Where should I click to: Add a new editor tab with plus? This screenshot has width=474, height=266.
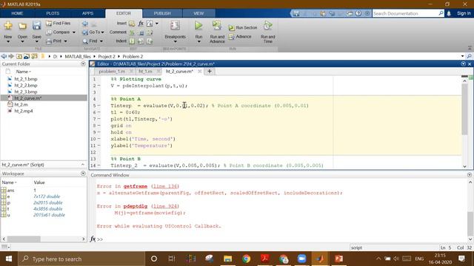tap(209, 72)
